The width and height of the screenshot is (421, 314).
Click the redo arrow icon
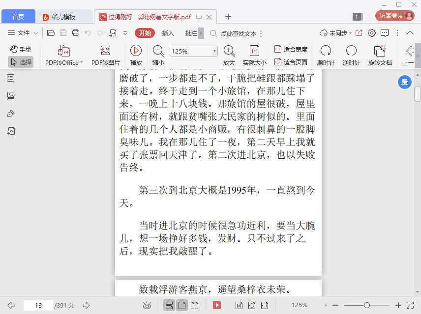[100, 33]
